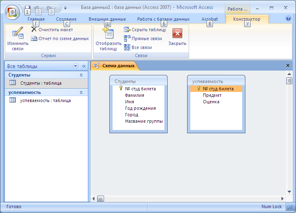This screenshot has width=296, height=213.
Task: Open the Acrobat ribbon tab
Action: 209,19
